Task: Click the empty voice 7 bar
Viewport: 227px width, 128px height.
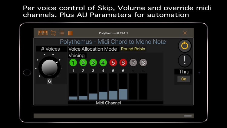Action: point(133,86)
